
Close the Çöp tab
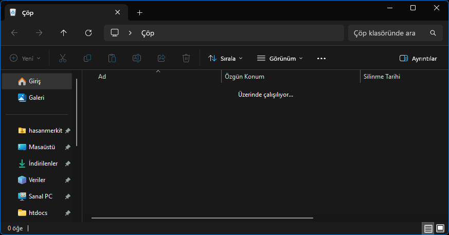click(117, 12)
